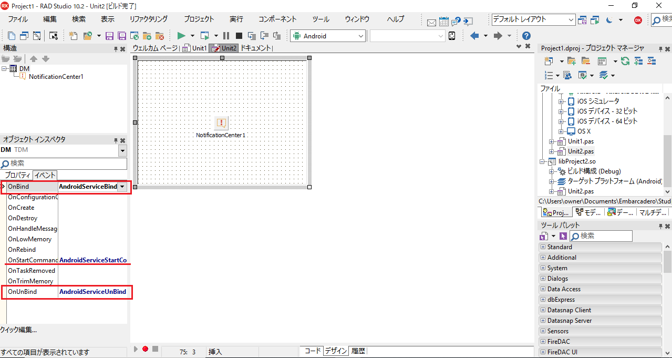Select the OnStartCommand event row

(x=66, y=260)
